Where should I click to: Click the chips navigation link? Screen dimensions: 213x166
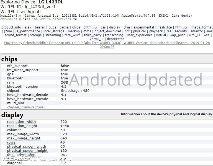76,27
